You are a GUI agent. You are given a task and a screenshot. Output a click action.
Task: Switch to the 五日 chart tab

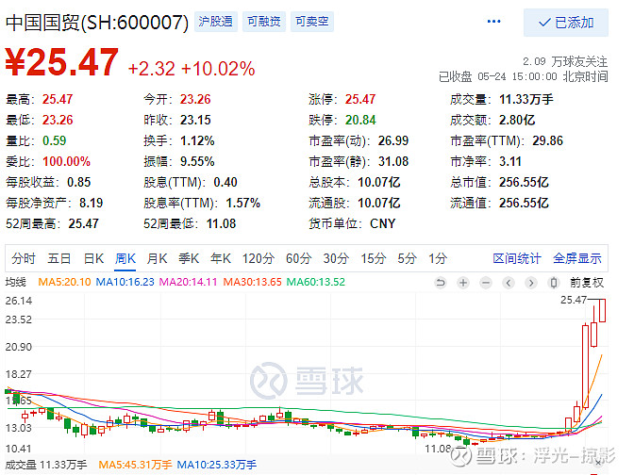click(x=59, y=258)
